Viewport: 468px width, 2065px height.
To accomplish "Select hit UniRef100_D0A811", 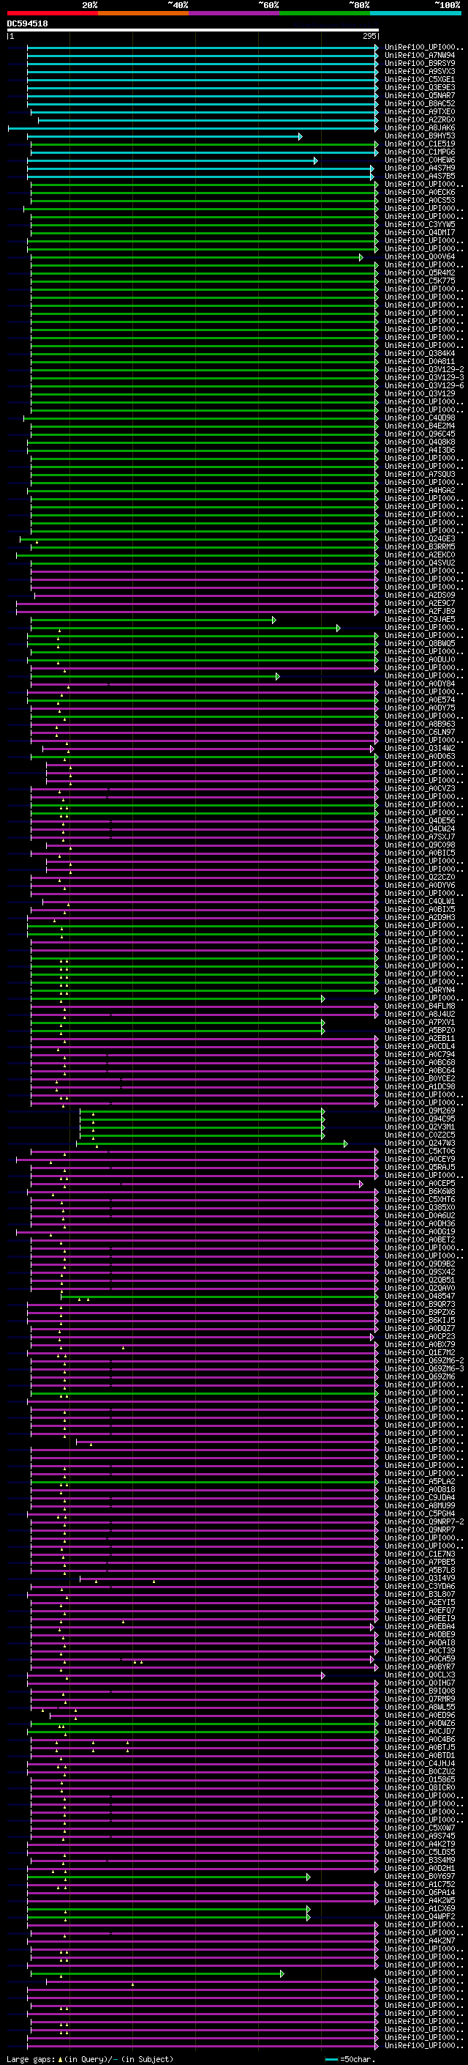I will click(x=420, y=362).
